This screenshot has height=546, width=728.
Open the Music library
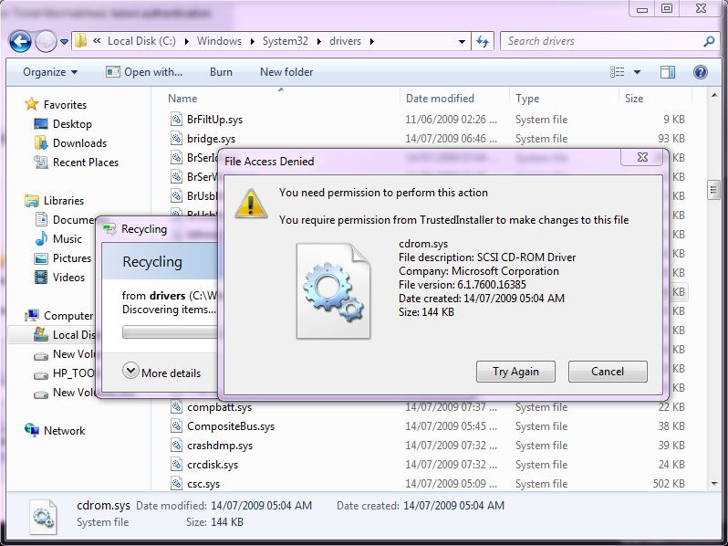click(x=68, y=239)
